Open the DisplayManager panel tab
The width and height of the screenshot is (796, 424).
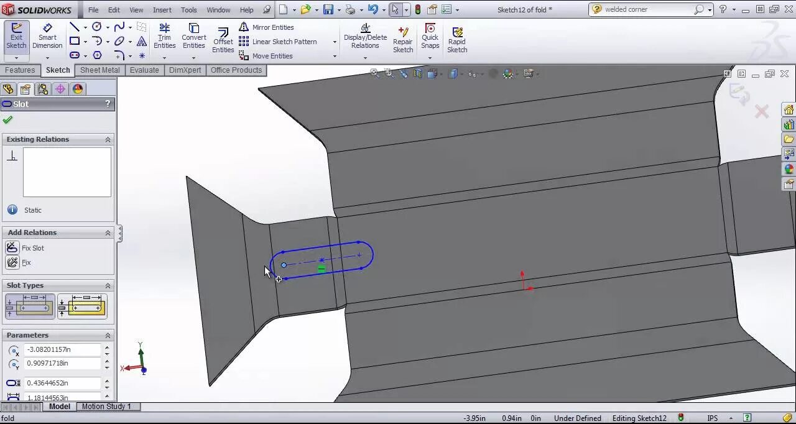[77, 89]
